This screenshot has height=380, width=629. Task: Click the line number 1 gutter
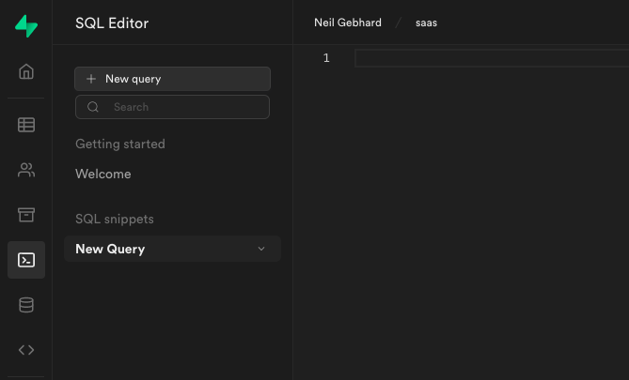coord(326,58)
